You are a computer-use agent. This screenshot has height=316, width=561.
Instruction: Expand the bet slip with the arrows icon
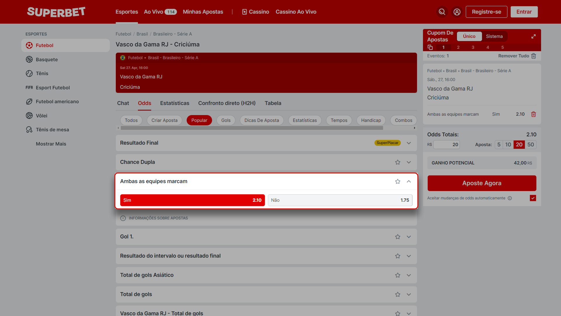pos(534,36)
